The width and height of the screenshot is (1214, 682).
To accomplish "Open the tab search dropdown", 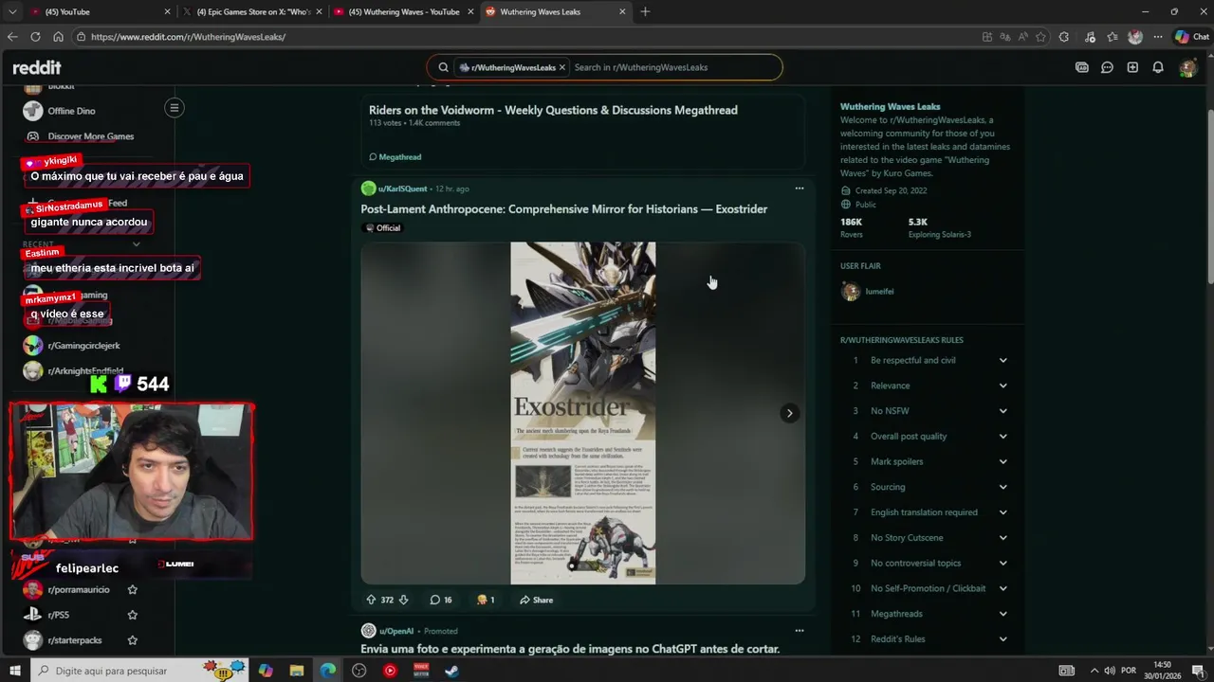I will coord(11,11).
